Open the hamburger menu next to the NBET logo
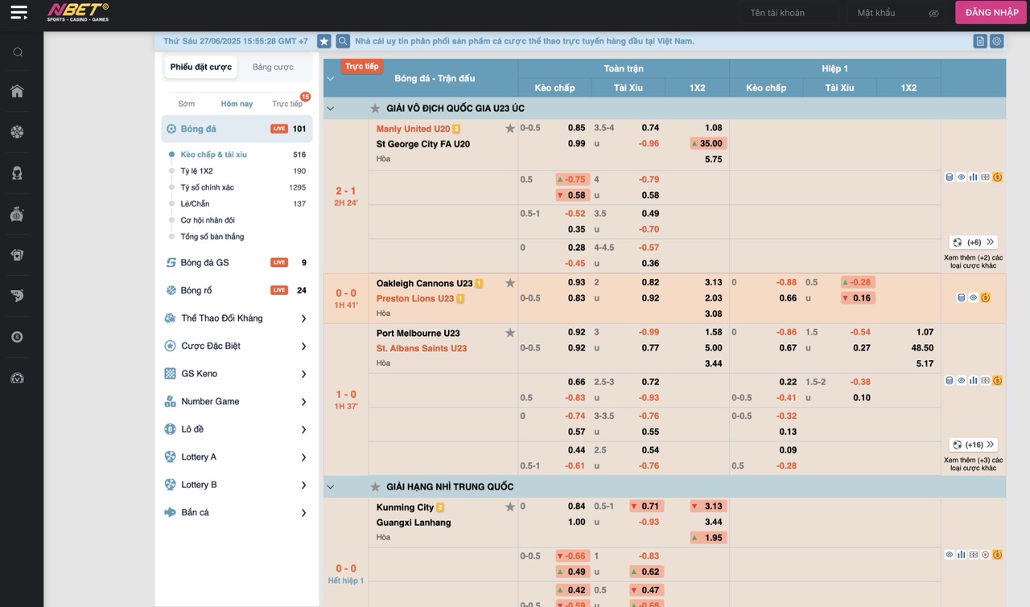Image resolution: width=1030 pixels, height=607 pixels. [x=19, y=12]
